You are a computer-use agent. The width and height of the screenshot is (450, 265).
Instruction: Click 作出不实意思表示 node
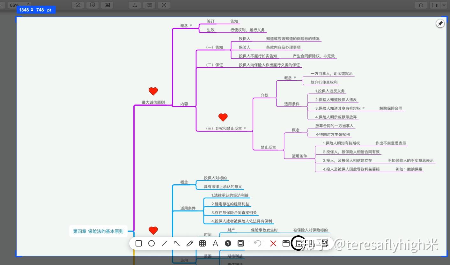click(x=391, y=143)
